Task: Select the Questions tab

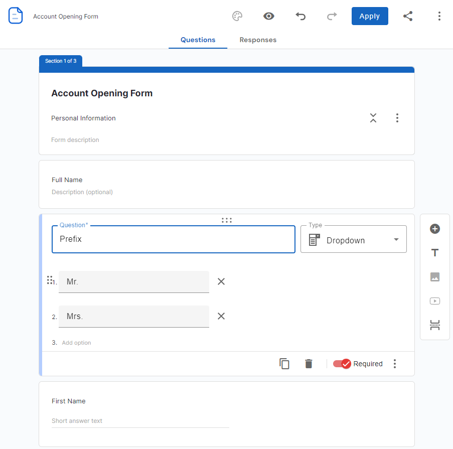Action: [198, 40]
